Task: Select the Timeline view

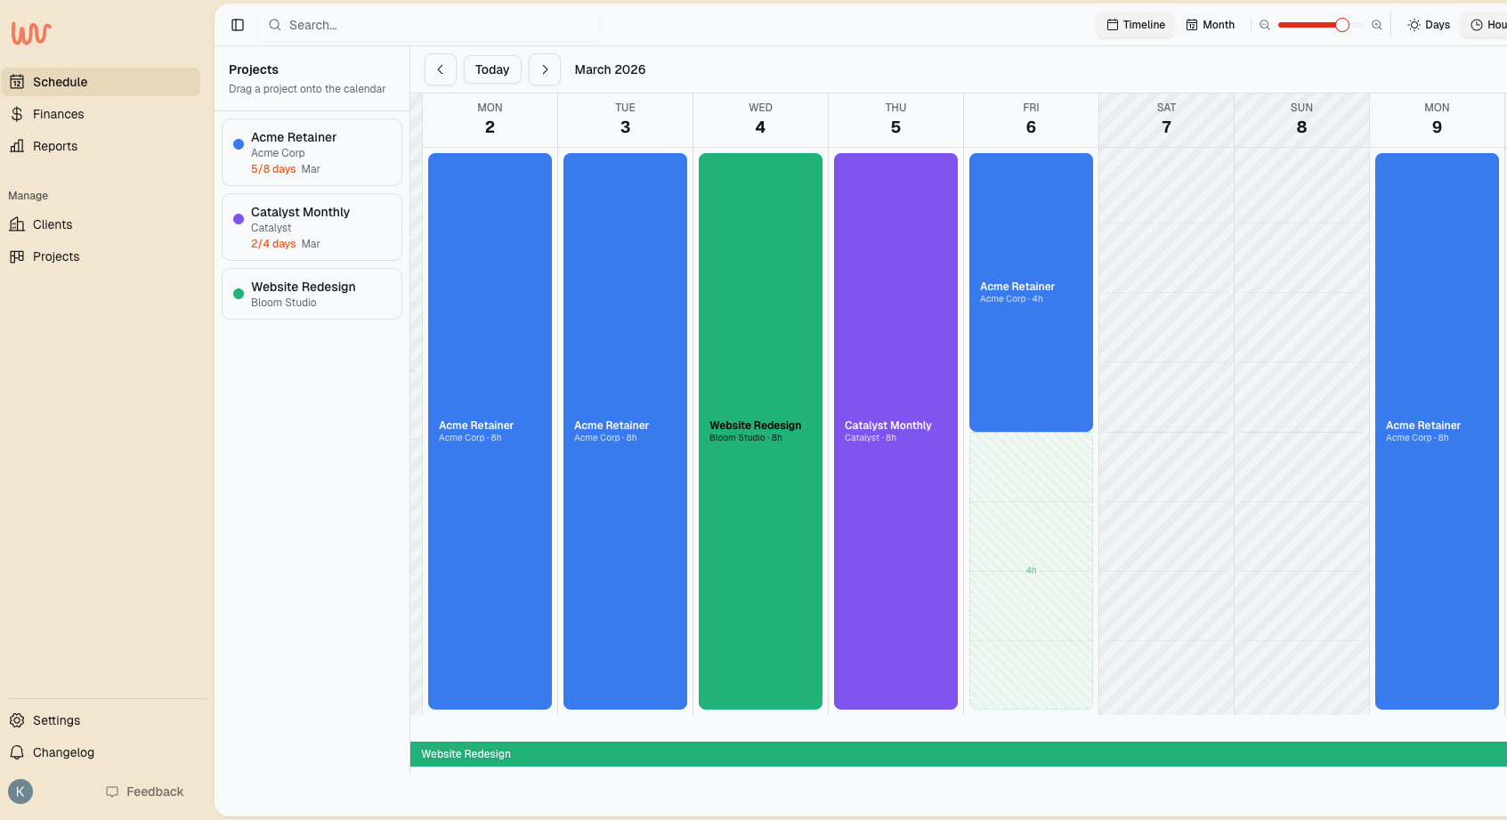Action: pos(1135,24)
